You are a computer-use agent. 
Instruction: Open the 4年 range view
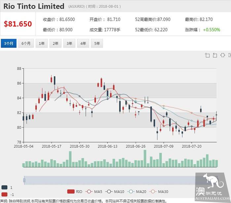[x=83, y=43]
